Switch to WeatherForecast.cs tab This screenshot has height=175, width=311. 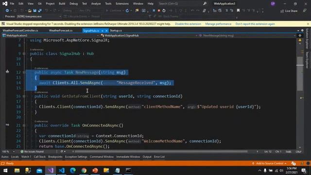point(61,31)
